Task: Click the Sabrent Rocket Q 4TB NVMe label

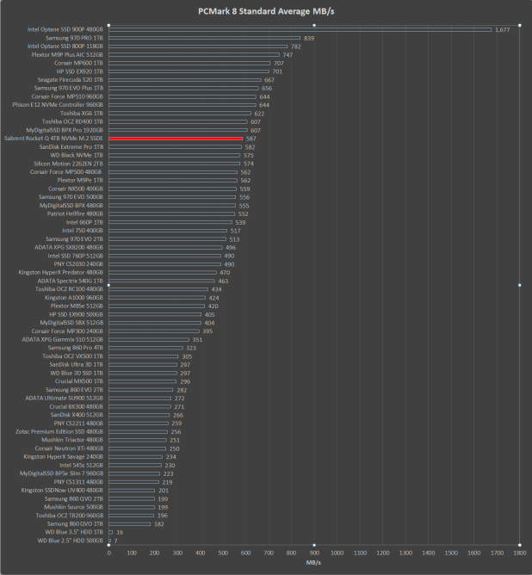Action: tap(53, 139)
